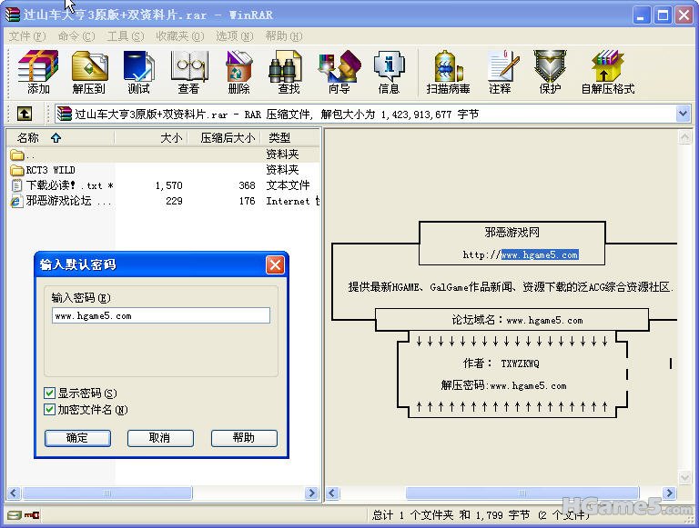Click the 解压密码:www.hgame5.com line
699x528 pixels.
pos(503,385)
